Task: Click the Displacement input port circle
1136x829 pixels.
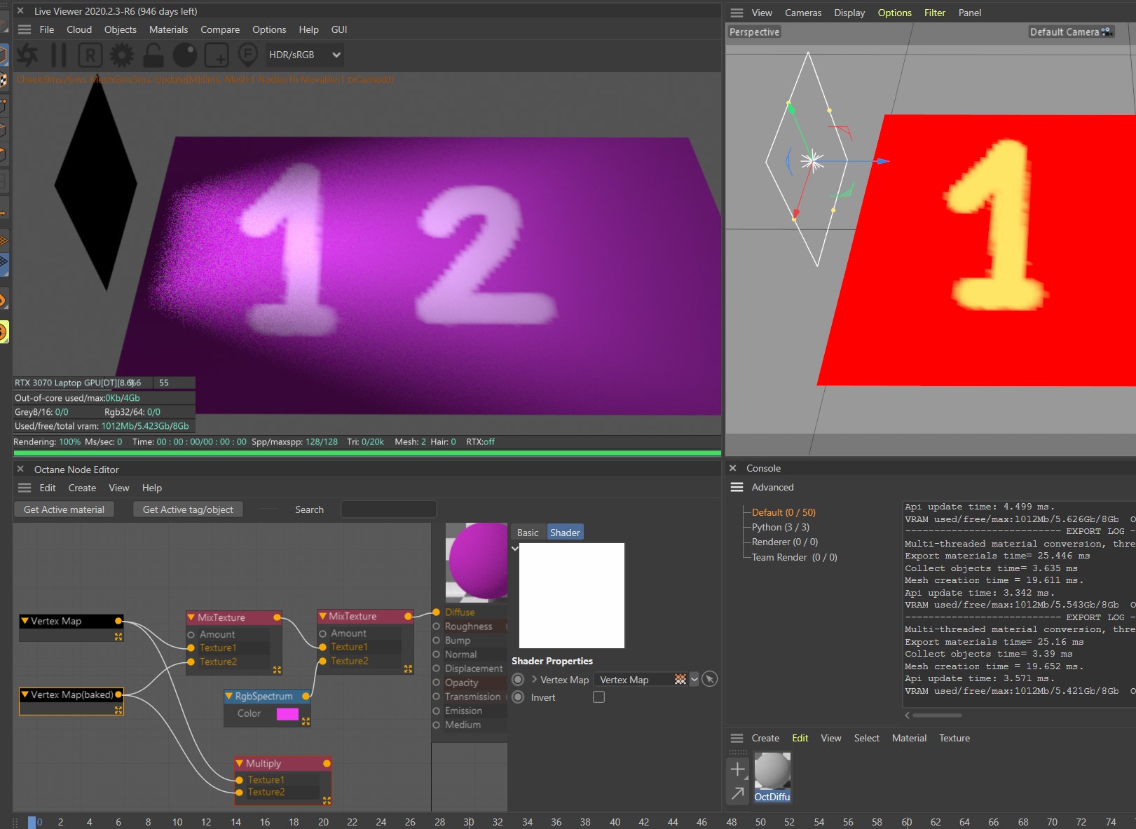Action: pyautogui.click(x=436, y=669)
